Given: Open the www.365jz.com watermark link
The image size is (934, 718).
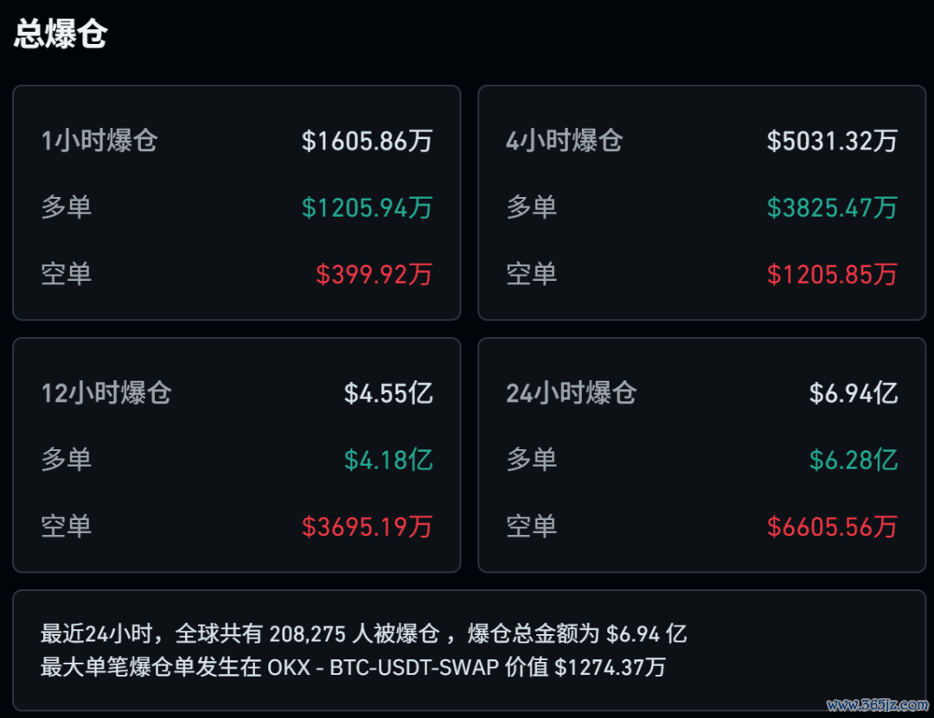Looking at the screenshot, I should (x=877, y=705).
